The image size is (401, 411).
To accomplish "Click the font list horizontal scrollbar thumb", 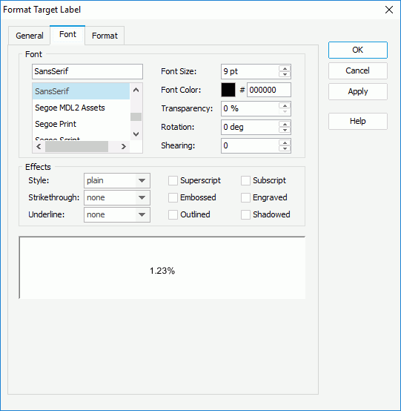I will pos(77,147).
